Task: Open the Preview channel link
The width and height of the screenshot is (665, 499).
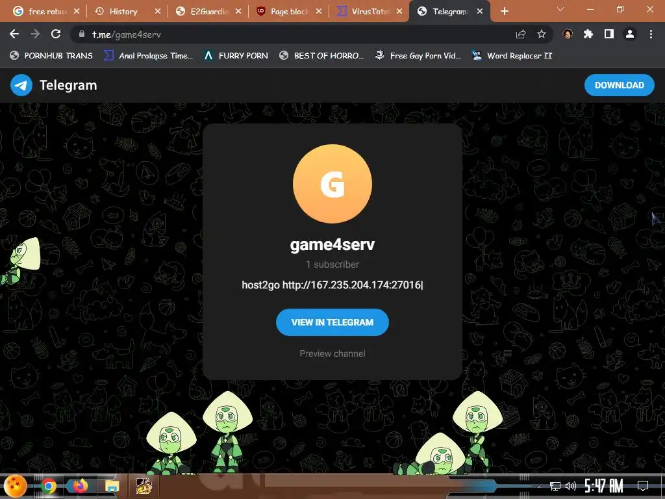Action: click(x=332, y=353)
